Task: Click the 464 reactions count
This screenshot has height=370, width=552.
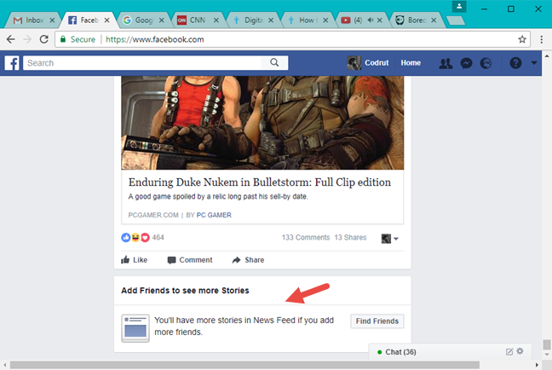Action: [x=158, y=238]
